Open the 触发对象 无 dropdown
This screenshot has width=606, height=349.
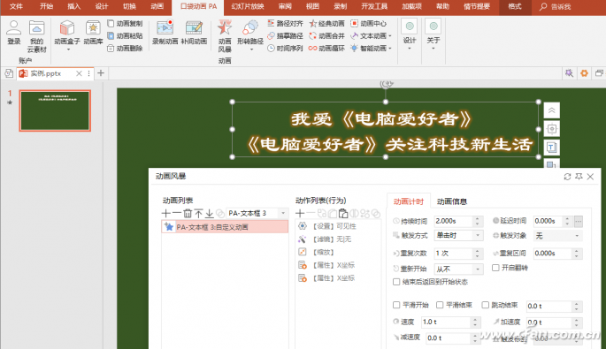point(557,236)
